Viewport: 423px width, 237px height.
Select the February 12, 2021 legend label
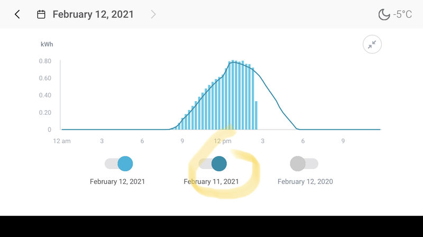tap(117, 182)
